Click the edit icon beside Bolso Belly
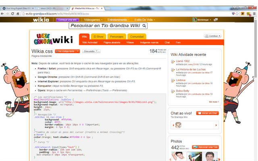The image size is (258, 161). [x=173, y=91]
